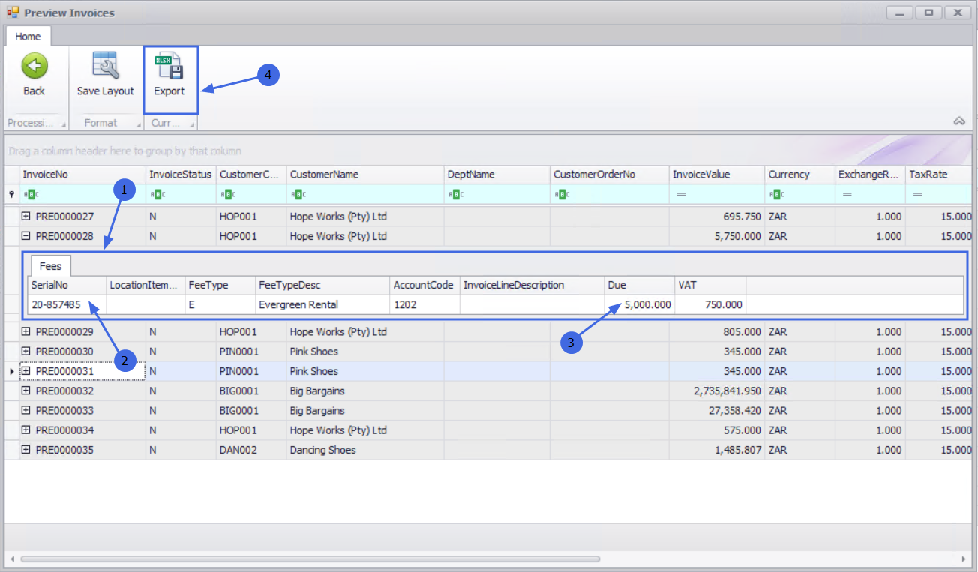The height and width of the screenshot is (572, 978).
Task: Expand invoice PRE0000032 details
Action: (x=26, y=391)
